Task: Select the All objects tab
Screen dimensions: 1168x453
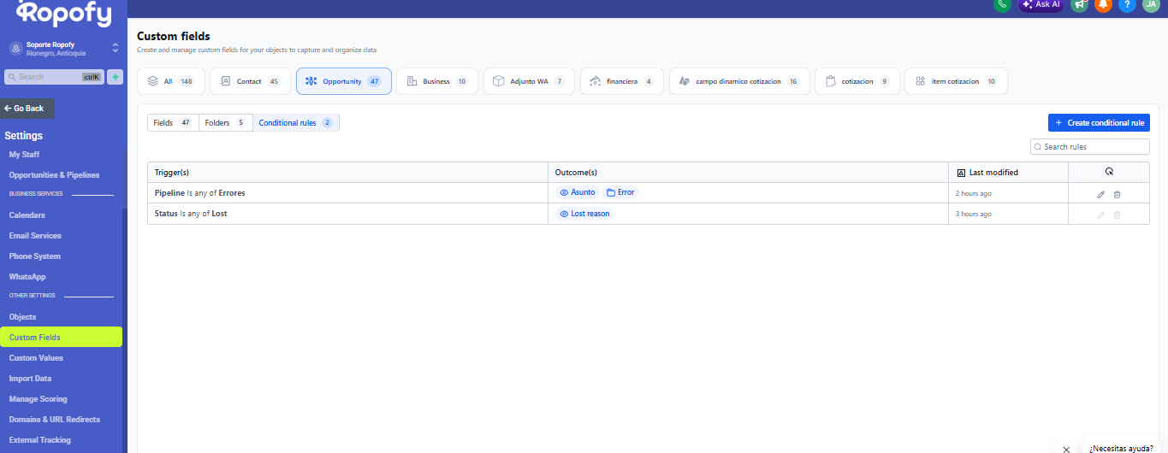Action: click(171, 81)
